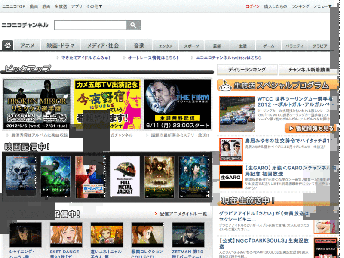Click 話題の最新海外ミステリー放送!! caption
The image size is (344, 258).
click(x=180, y=135)
